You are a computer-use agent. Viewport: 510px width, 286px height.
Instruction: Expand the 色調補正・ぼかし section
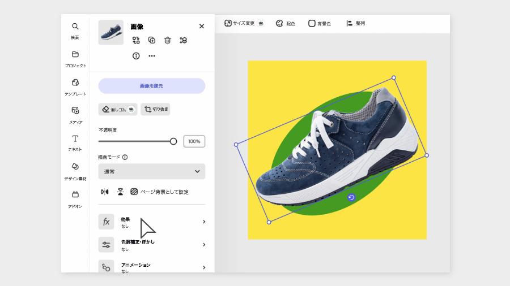tap(152, 245)
